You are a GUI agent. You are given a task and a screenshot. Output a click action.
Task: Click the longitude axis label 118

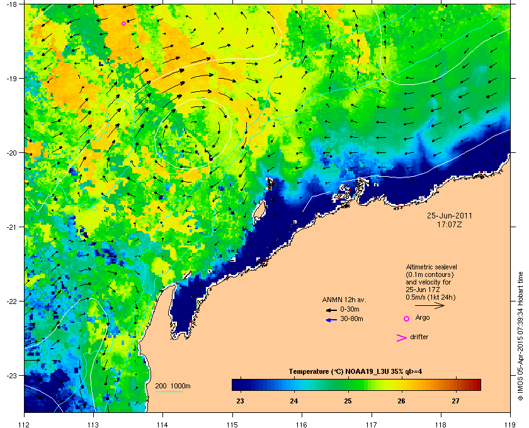(x=441, y=424)
